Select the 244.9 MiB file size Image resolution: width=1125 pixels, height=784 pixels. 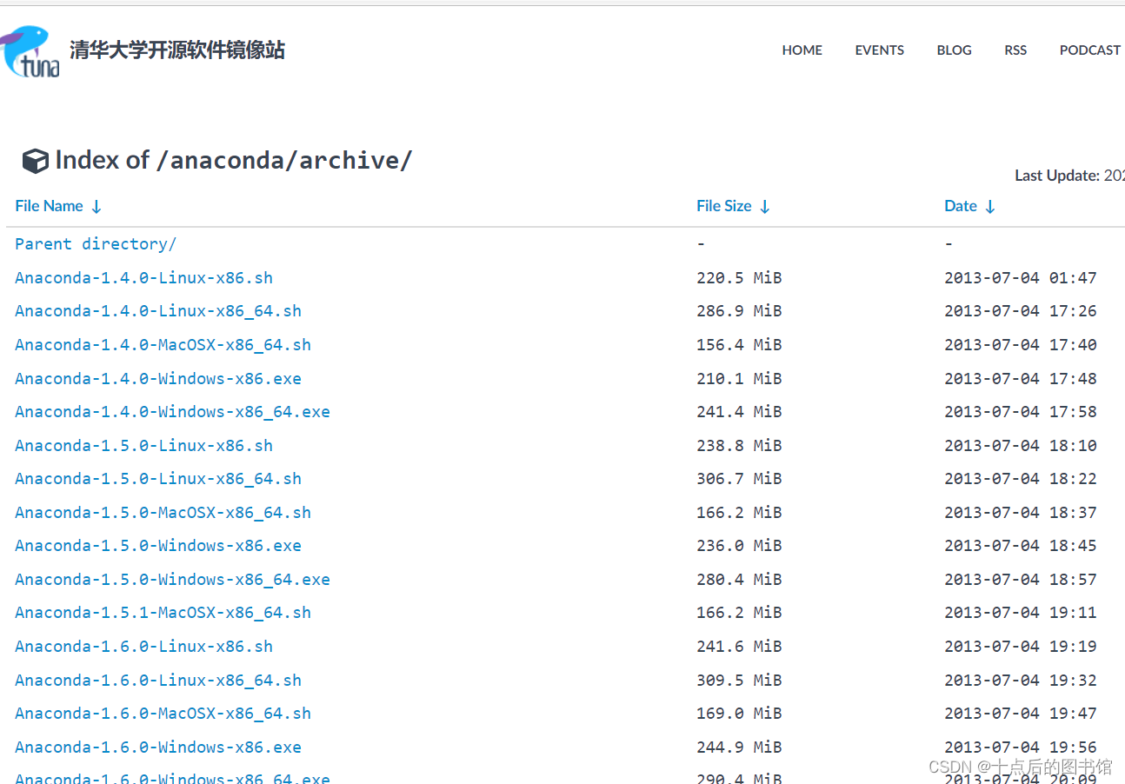pyautogui.click(x=739, y=747)
